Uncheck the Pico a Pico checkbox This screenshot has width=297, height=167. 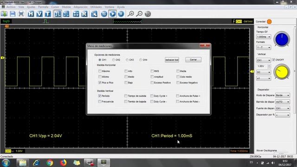100,83
